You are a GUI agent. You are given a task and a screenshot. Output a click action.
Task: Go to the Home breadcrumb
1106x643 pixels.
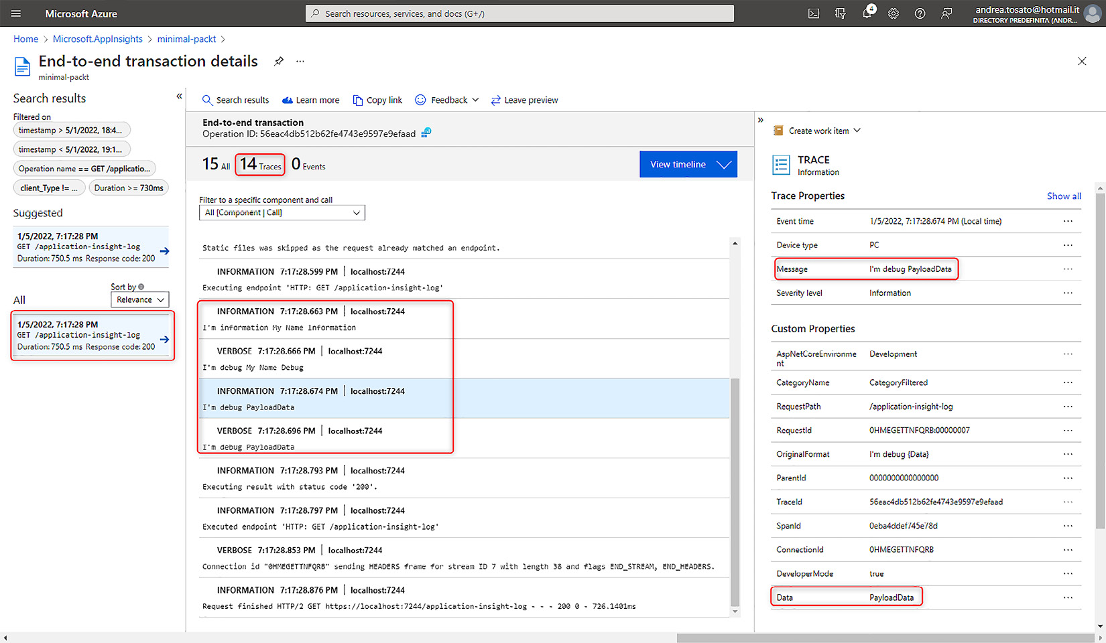[25, 39]
